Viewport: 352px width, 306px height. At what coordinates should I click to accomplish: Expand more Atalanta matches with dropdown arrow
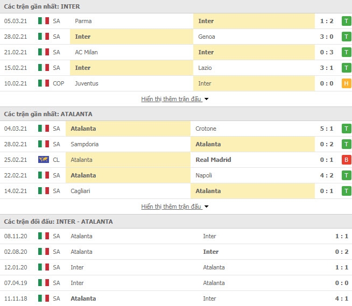(x=207, y=207)
